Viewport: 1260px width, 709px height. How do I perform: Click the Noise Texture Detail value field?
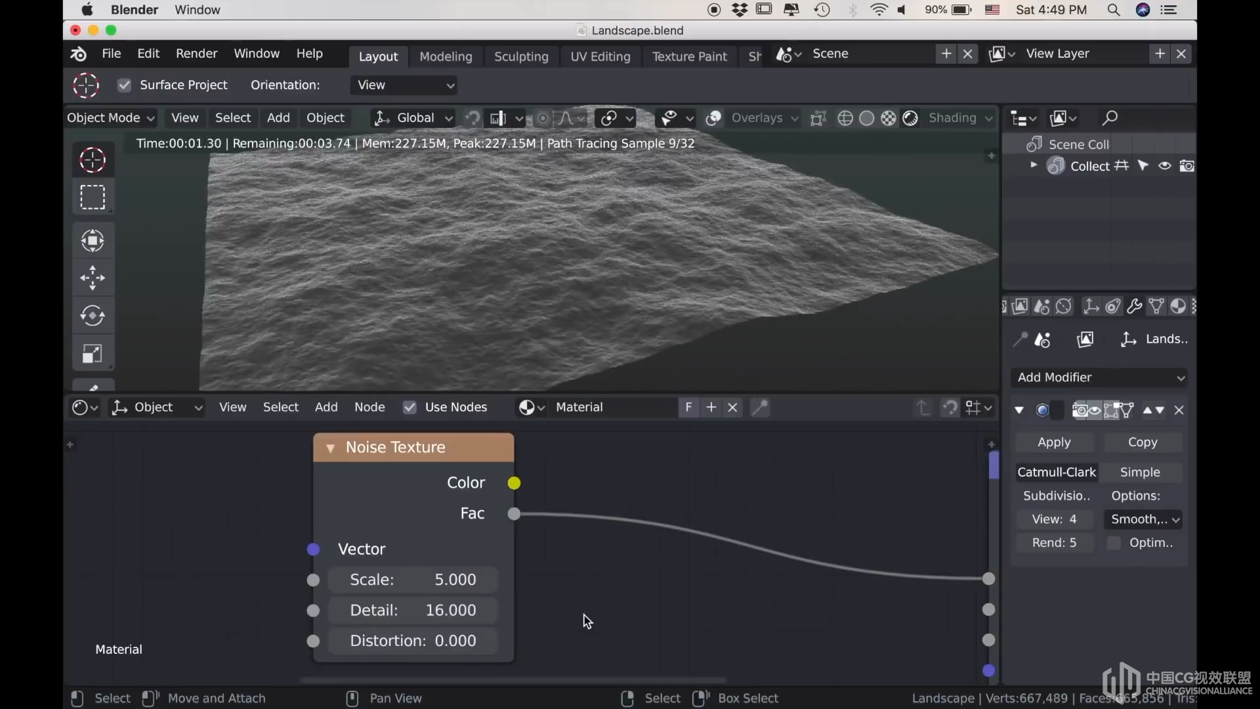[x=413, y=611]
